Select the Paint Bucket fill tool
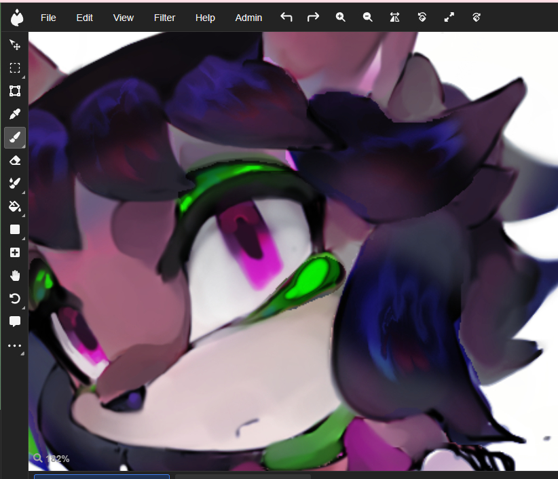Viewport: 558px width, 479px height. (x=14, y=206)
